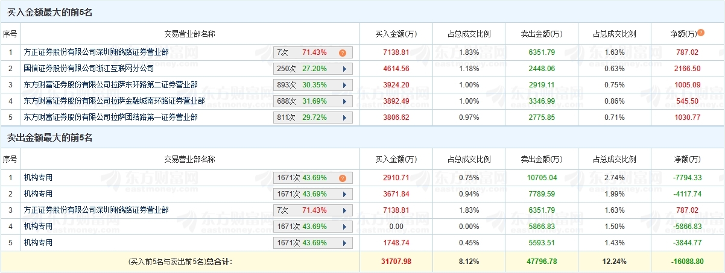Open 东方财富证券拉萨金融城南环路证券营业部 link
725x273 pixels.
(x=114, y=101)
